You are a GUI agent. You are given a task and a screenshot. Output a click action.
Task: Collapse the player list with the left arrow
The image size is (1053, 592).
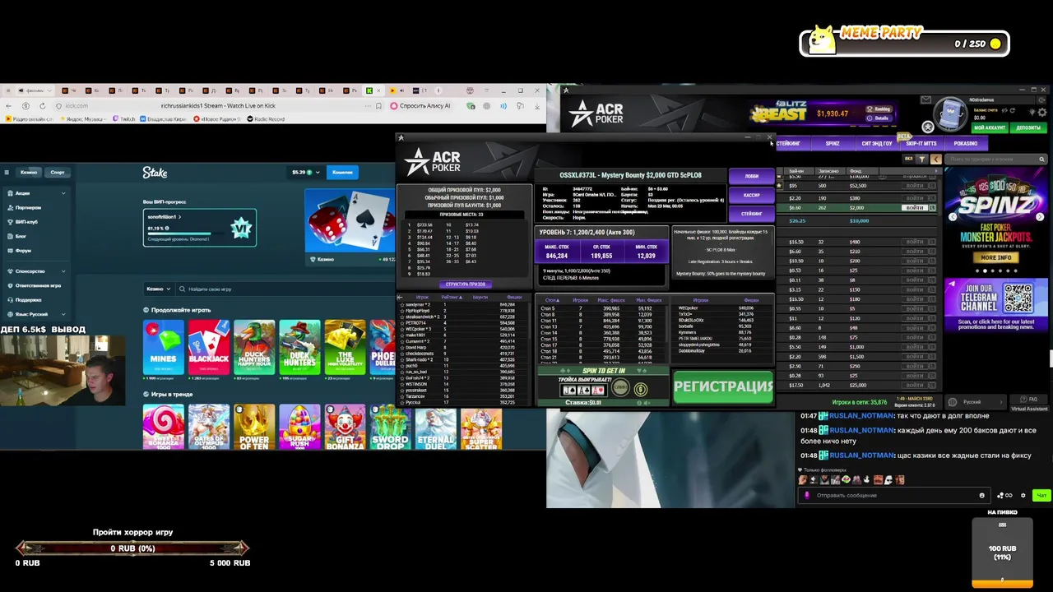click(x=400, y=297)
